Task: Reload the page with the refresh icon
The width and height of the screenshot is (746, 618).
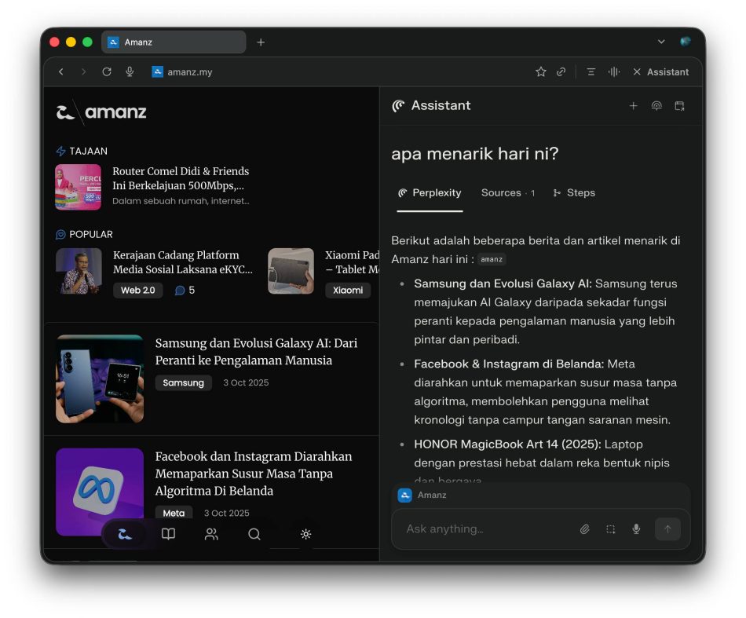Action: point(107,71)
